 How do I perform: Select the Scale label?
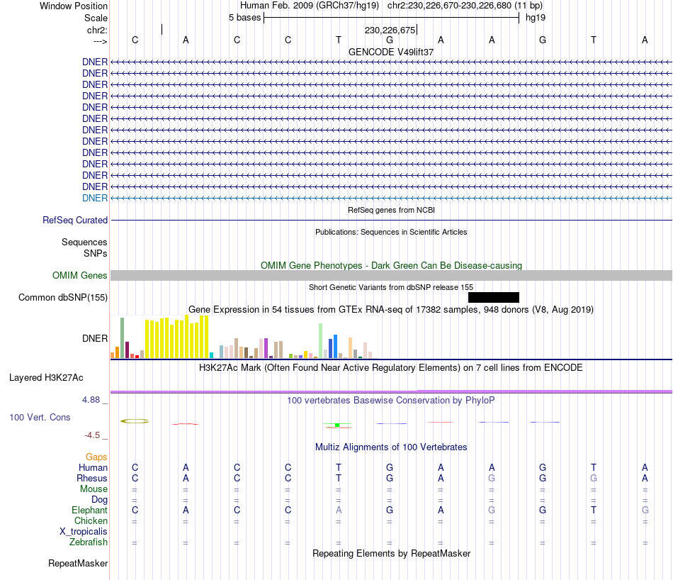[96, 18]
